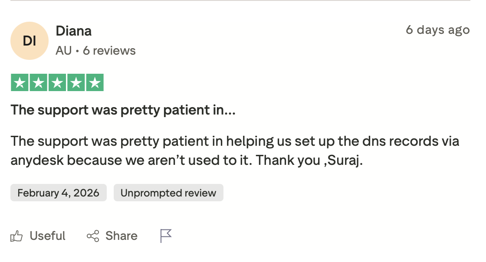Mark review as Useful via its label
Screen dimensions: 486x262
point(47,236)
